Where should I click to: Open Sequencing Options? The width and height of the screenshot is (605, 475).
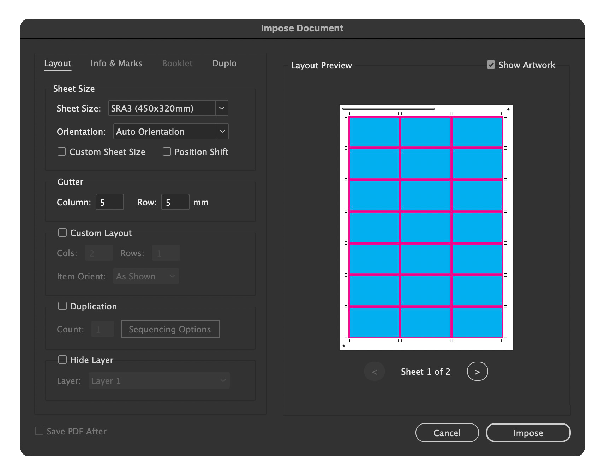[170, 329]
